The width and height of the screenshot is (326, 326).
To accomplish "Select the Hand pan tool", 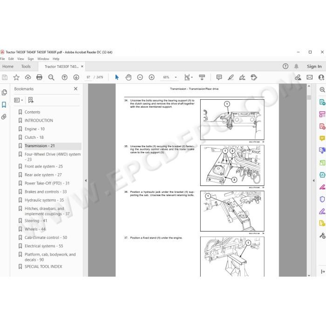I will click(x=129, y=77).
